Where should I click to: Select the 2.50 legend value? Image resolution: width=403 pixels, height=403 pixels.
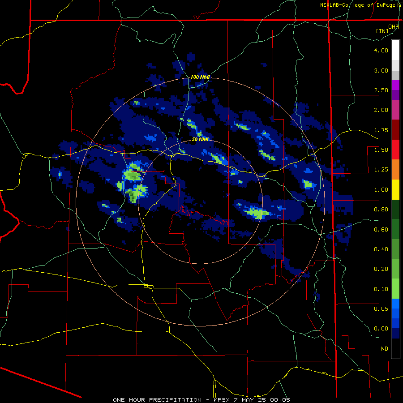(x=381, y=90)
